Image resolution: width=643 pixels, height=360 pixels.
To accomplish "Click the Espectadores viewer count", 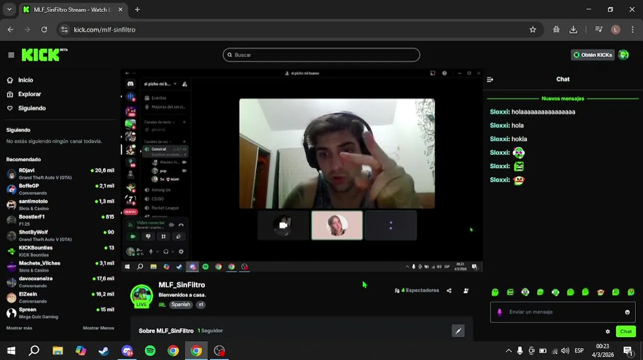I will (x=417, y=290).
